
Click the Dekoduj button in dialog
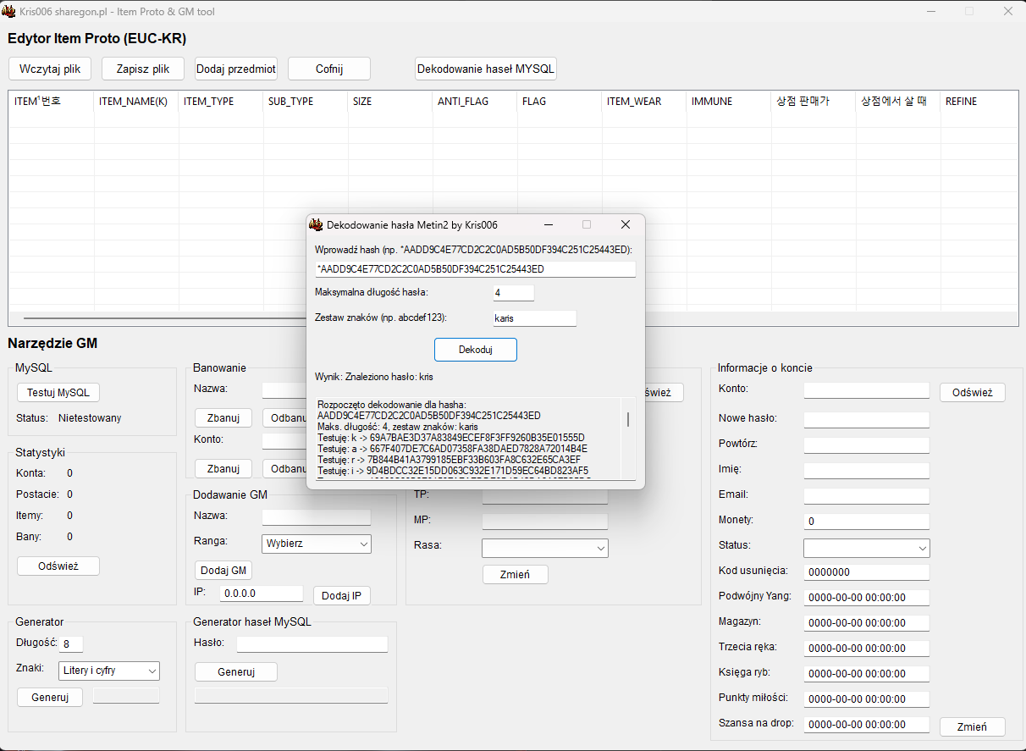point(475,350)
